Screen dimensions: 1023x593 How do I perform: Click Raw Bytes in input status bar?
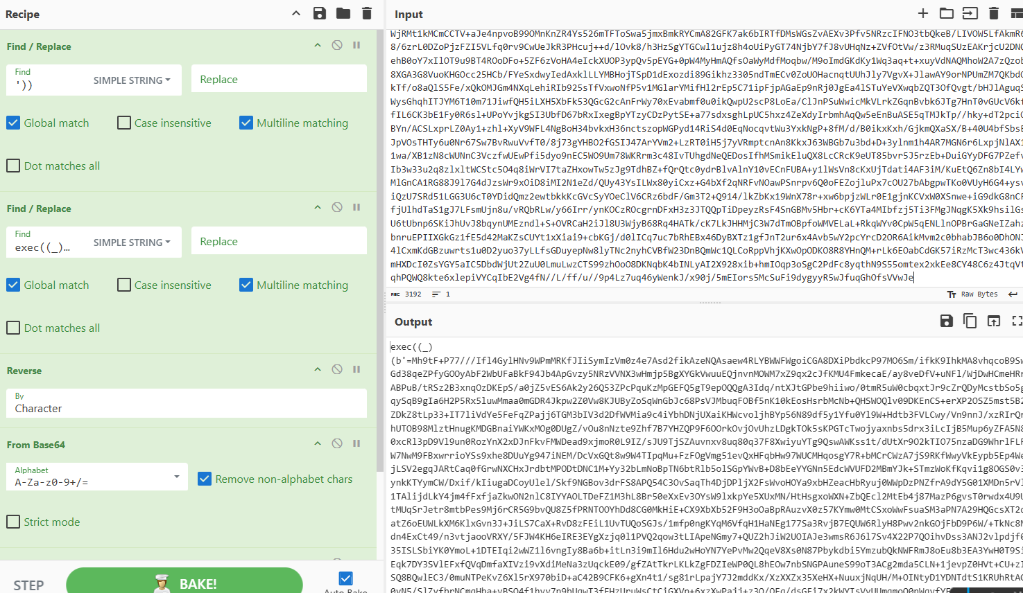[x=979, y=294]
